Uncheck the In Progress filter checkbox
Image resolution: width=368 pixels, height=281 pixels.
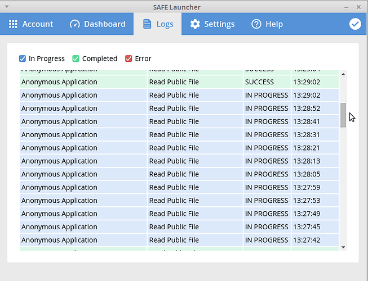point(23,58)
